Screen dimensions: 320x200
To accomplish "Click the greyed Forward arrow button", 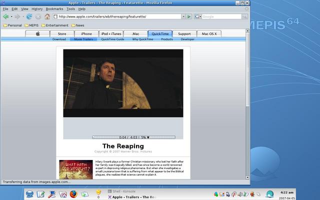I will (x=17, y=16).
